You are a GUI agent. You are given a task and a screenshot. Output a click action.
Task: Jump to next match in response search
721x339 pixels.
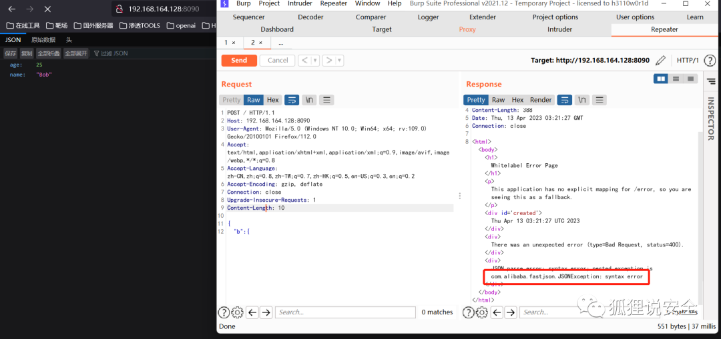[511, 312]
